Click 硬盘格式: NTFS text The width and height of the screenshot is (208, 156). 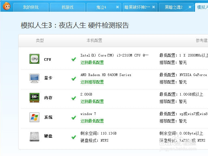tap(94, 140)
